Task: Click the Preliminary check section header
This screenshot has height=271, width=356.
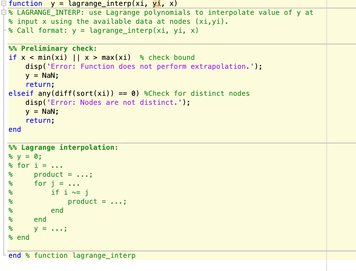Action: pos(53,48)
